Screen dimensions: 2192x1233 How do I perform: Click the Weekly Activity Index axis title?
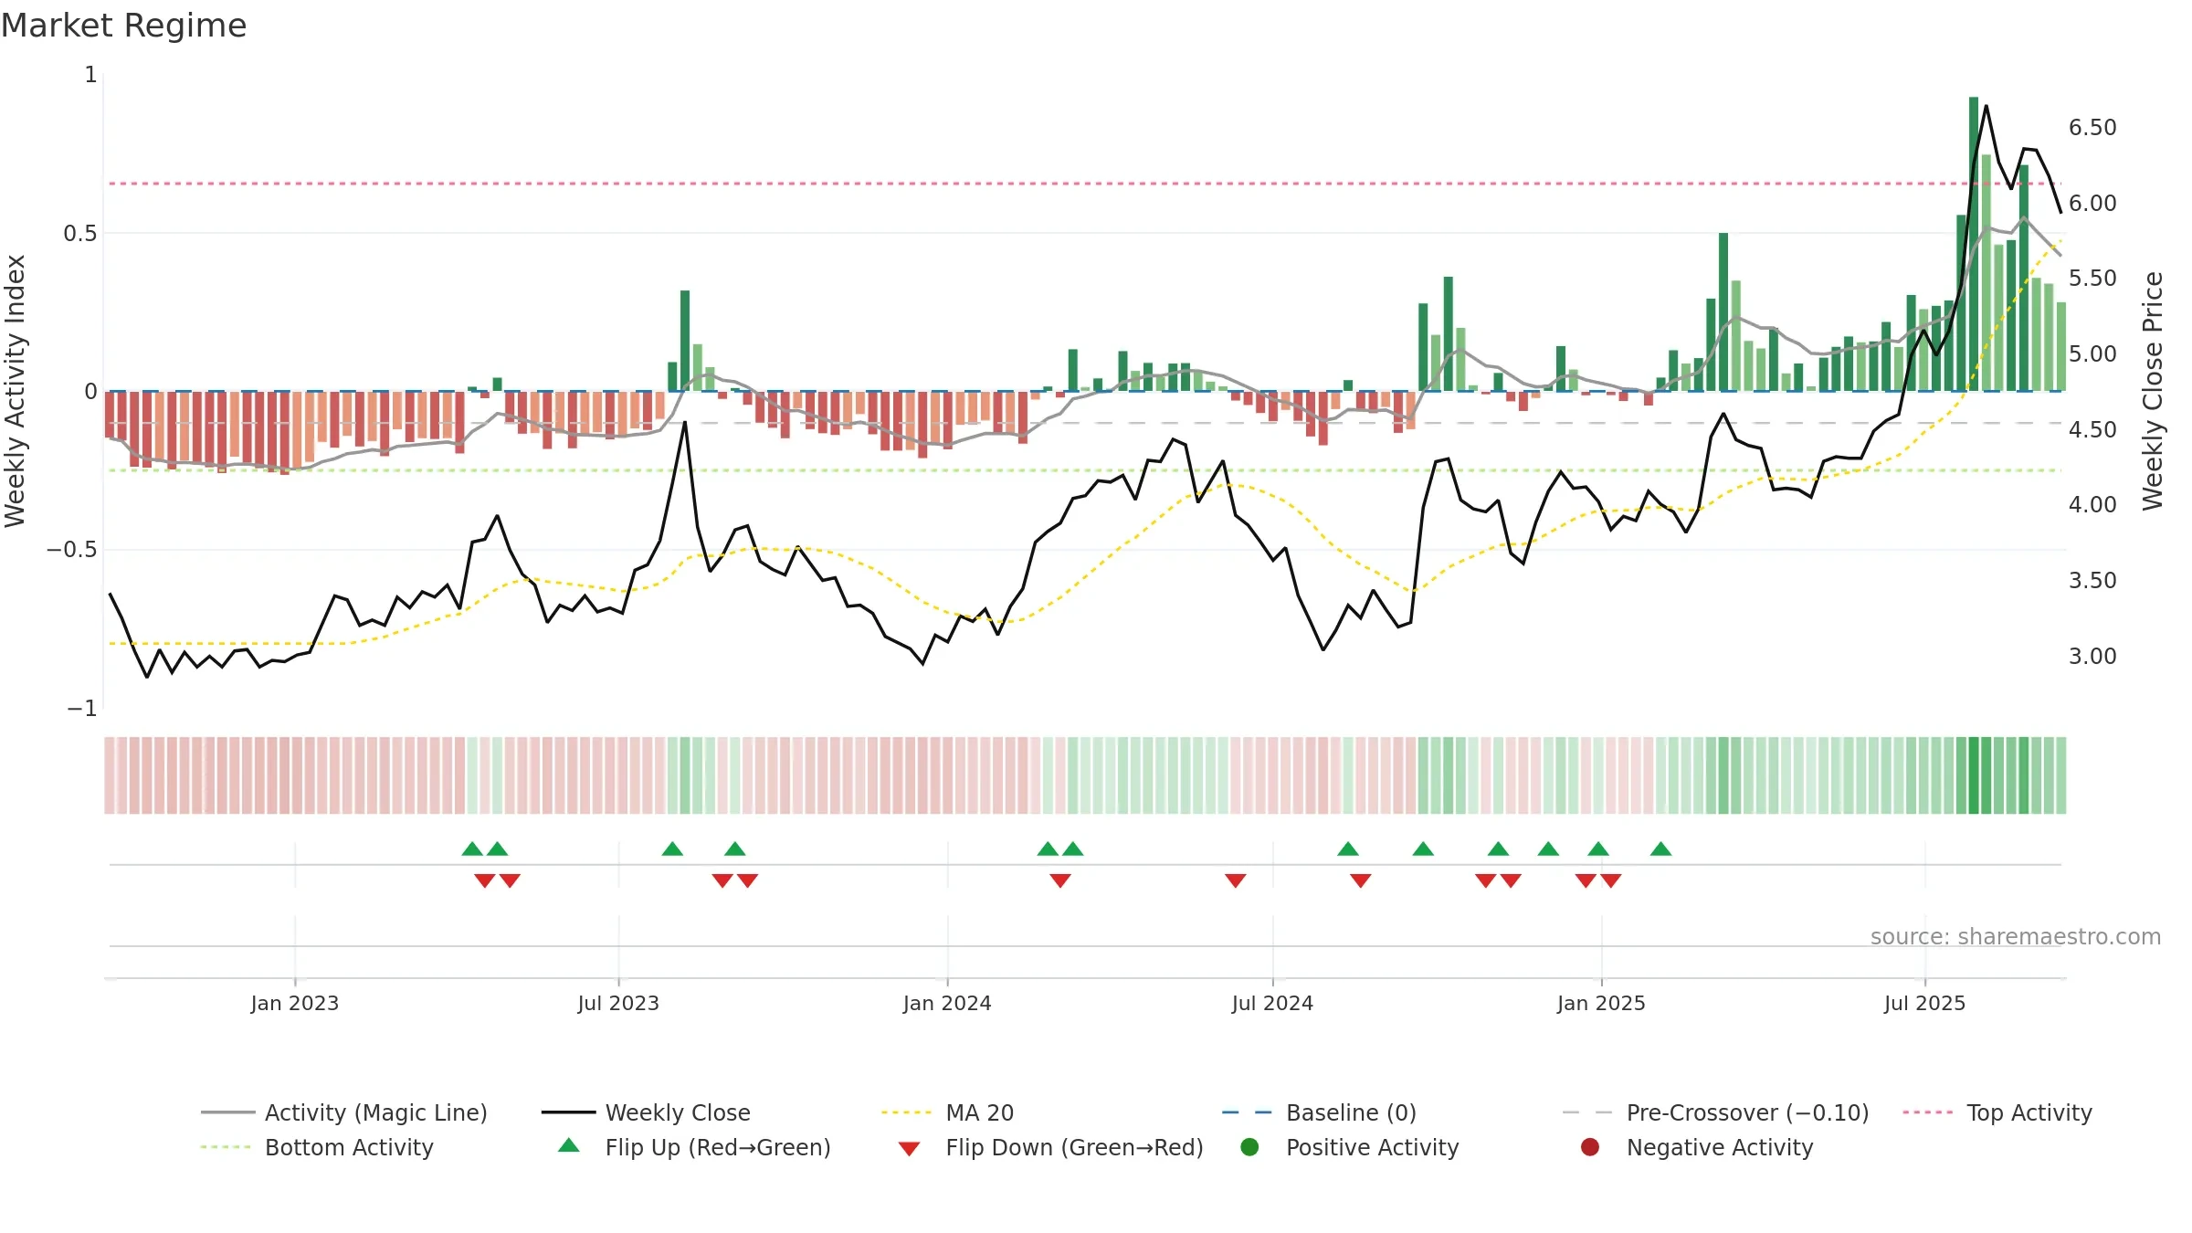tap(15, 391)
